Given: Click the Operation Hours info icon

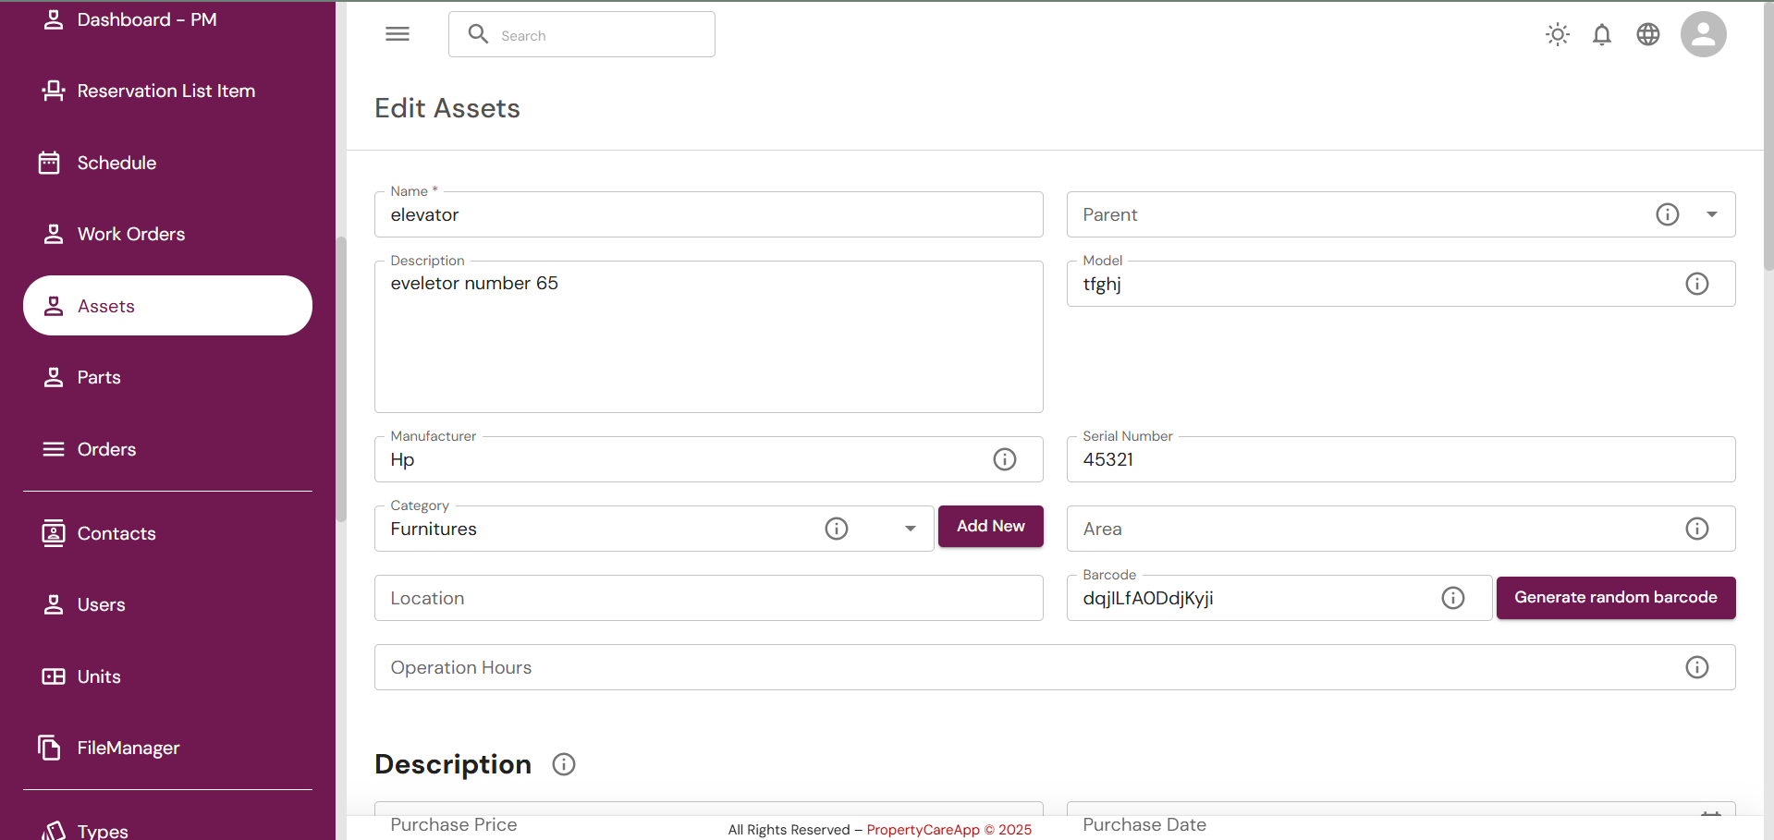Looking at the screenshot, I should point(1696,667).
